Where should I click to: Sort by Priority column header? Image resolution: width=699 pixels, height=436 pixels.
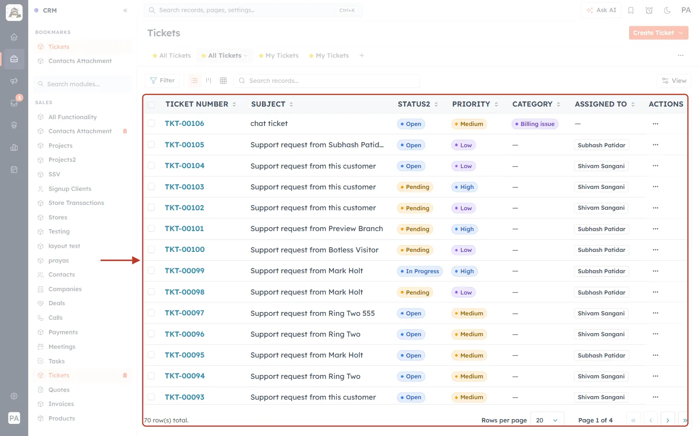coord(475,104)
